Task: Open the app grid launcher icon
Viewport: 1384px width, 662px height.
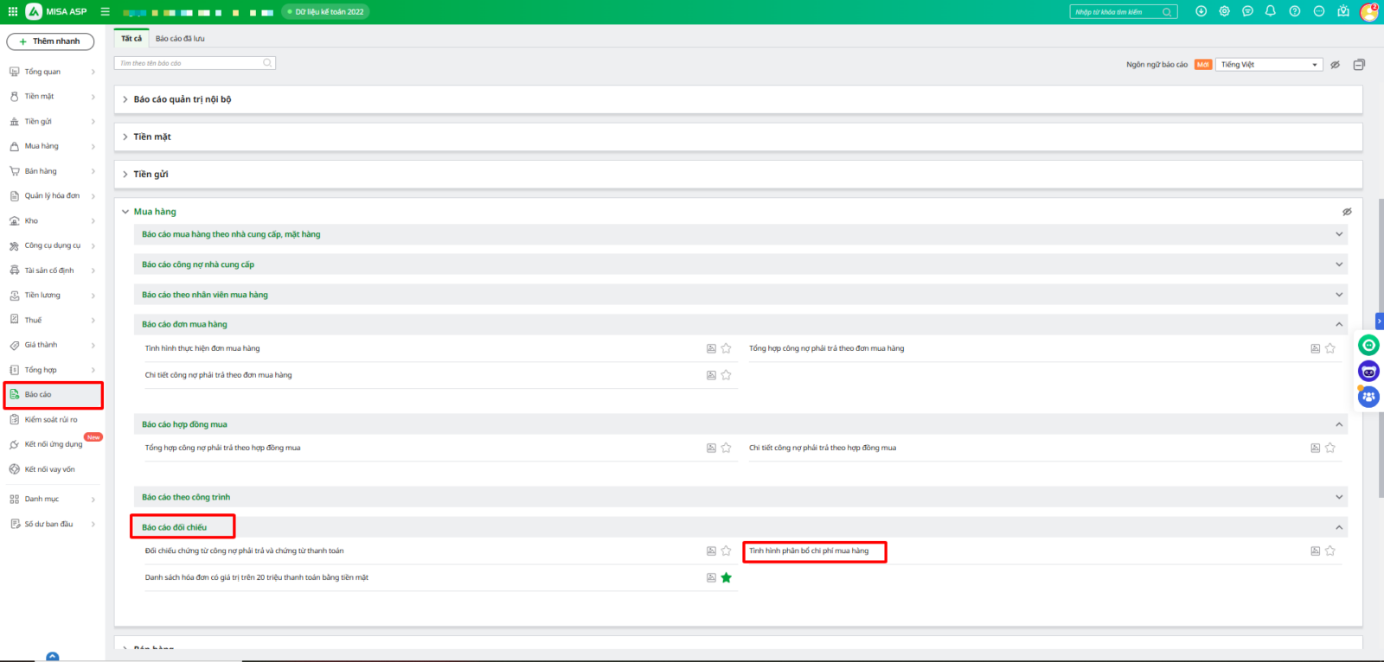Action: [x=12, y=11]
